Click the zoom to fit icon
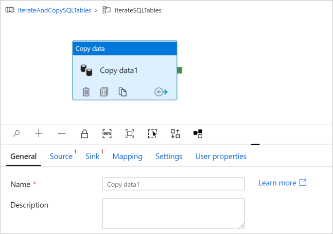 point(130,133)
